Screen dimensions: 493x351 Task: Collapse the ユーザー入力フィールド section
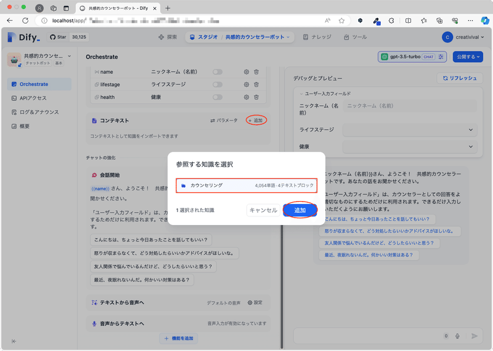(325, 93)
